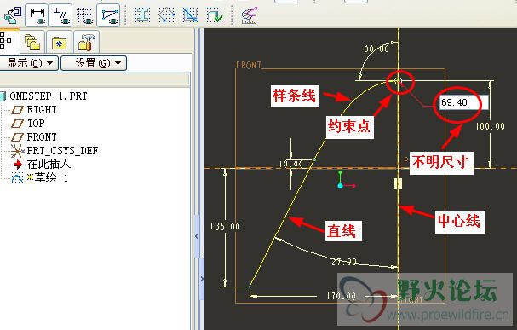Screen dimensions: 517x330
Task: Click the feature requirements checkmark icon
Action: coord(215,15)
